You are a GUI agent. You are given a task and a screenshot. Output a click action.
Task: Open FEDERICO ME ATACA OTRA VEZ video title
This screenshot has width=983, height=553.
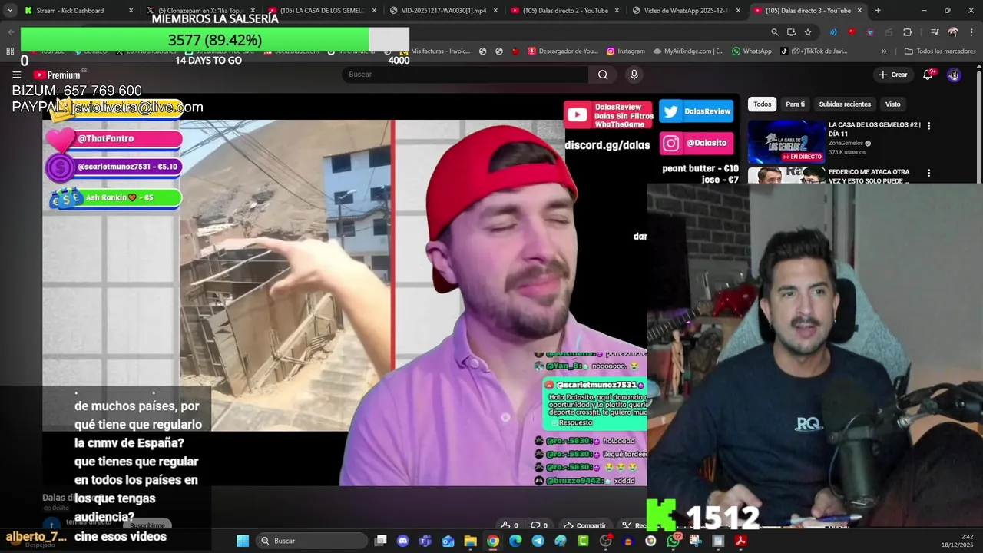pos(869,177)
